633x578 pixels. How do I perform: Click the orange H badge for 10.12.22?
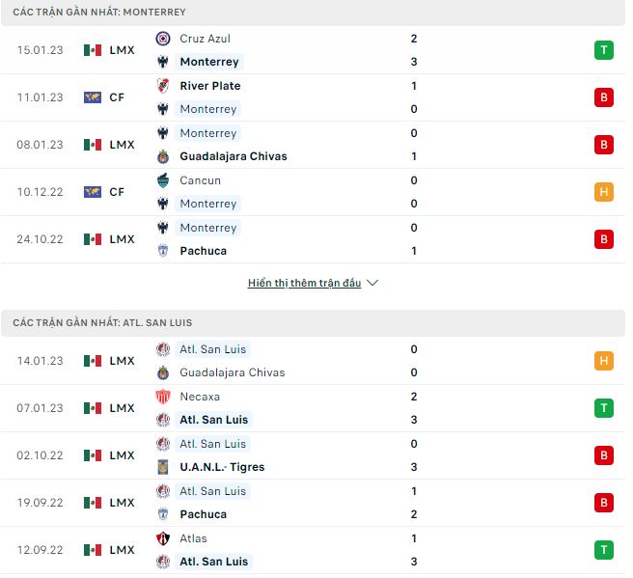point(603,192)
